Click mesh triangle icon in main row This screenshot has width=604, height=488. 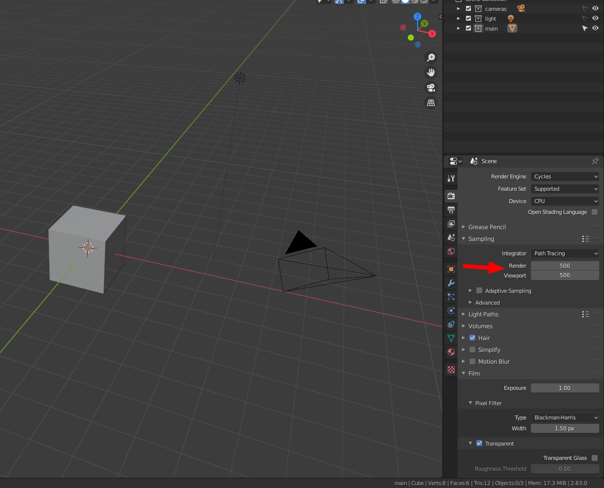click(512, 28)
